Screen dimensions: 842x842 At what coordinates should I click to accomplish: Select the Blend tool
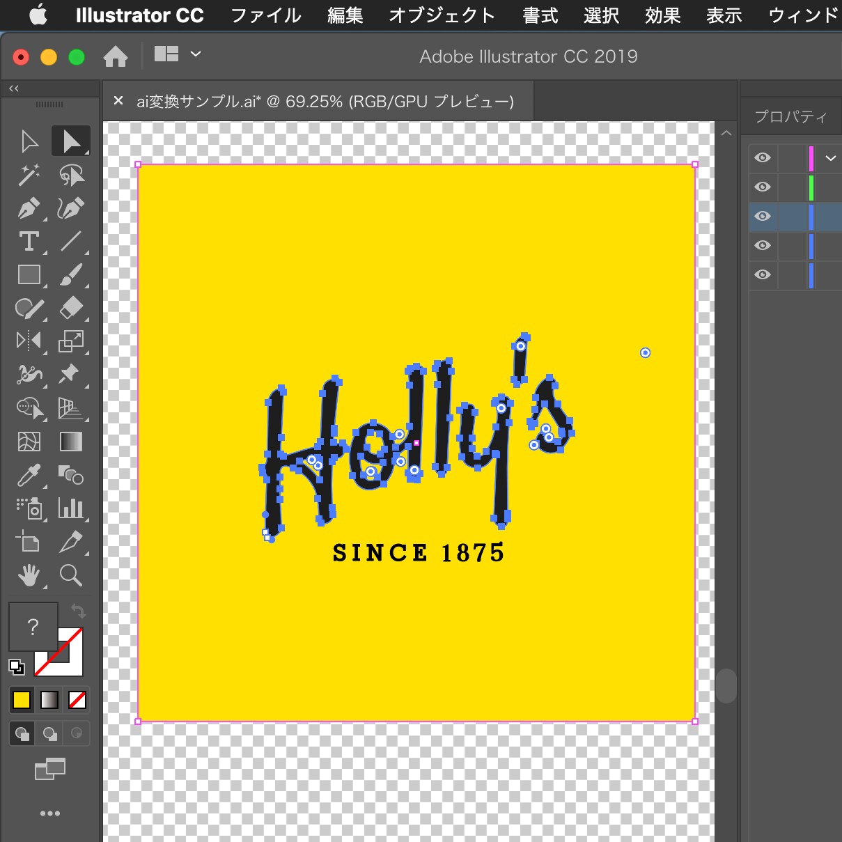71,475
